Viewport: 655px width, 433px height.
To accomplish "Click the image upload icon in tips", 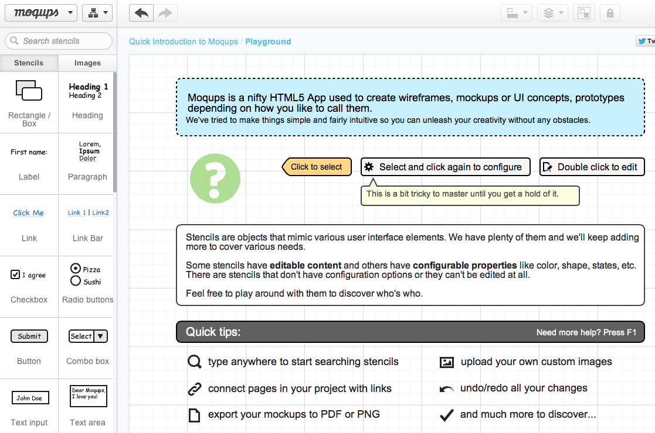I will click(x=447, y=362).
